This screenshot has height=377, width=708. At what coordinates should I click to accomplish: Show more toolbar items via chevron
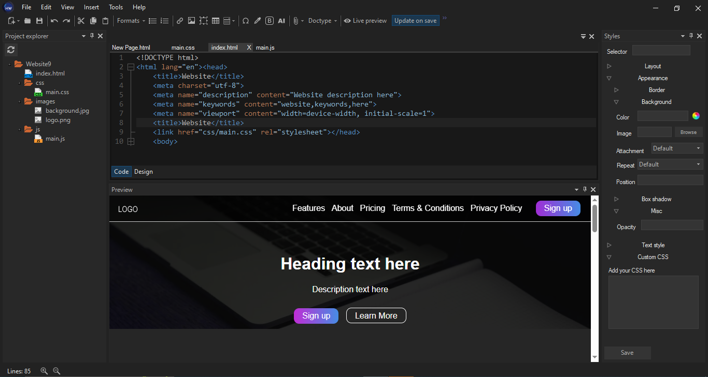(x=445, y=19)
